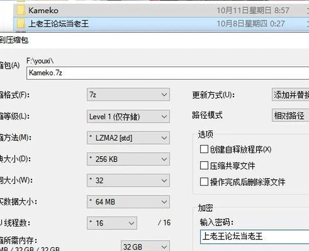Click the Kameko folder icon
Screen dimensions: 309x251
click(21, 10)
